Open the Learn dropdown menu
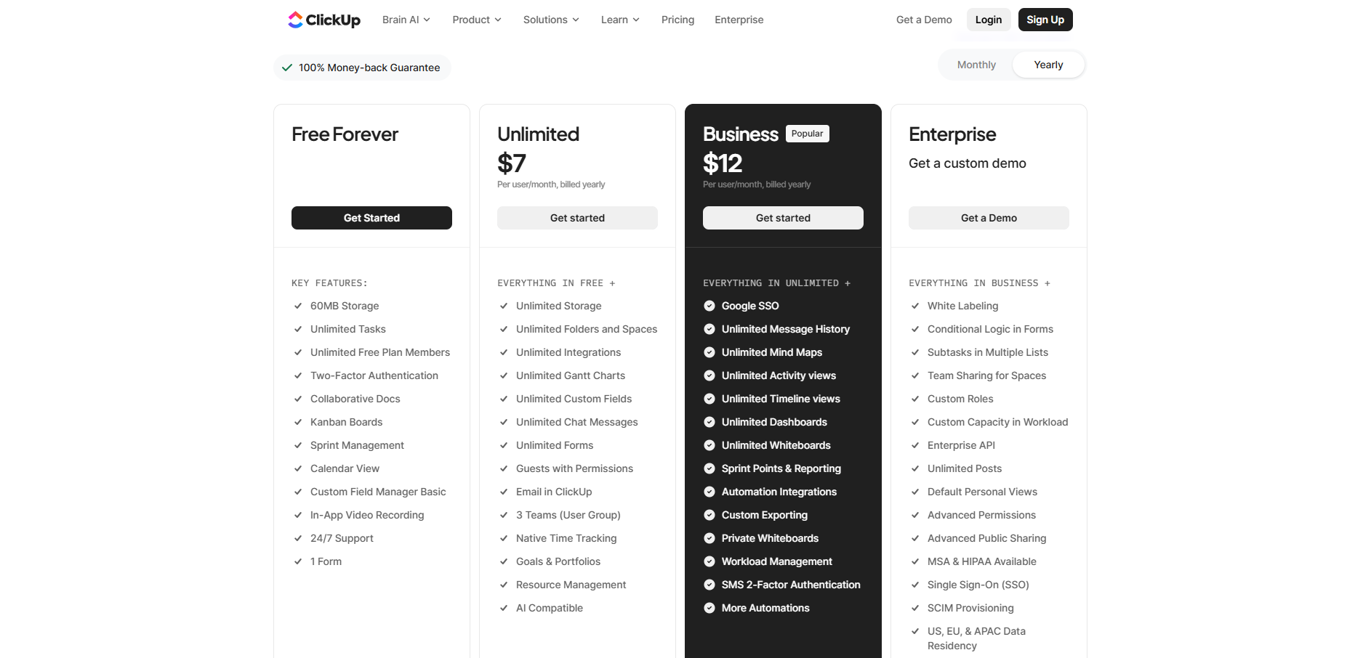 [620, 20]
